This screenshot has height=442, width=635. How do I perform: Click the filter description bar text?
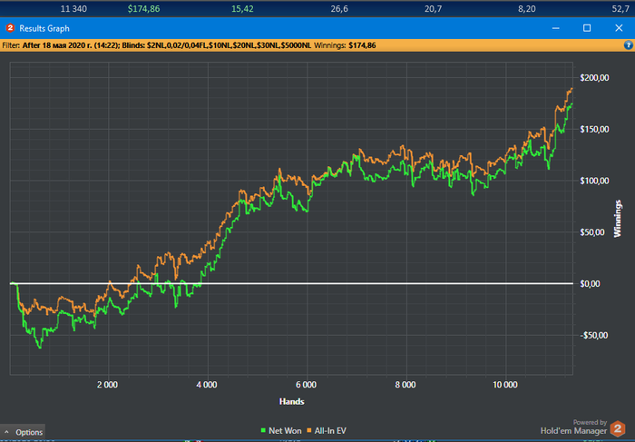coord(181,44)
